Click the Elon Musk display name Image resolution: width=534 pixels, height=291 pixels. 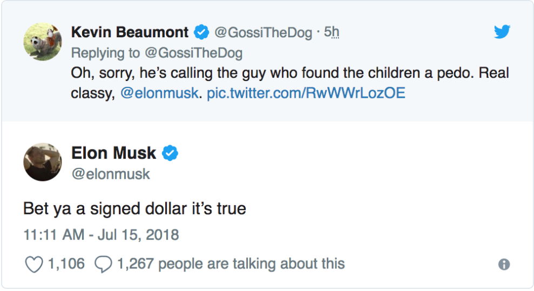(x=113, y=153)
